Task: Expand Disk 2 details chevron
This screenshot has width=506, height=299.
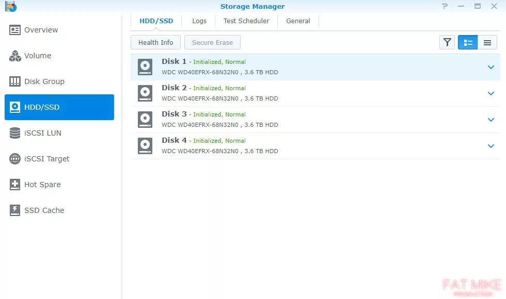Action: [491, 93]
